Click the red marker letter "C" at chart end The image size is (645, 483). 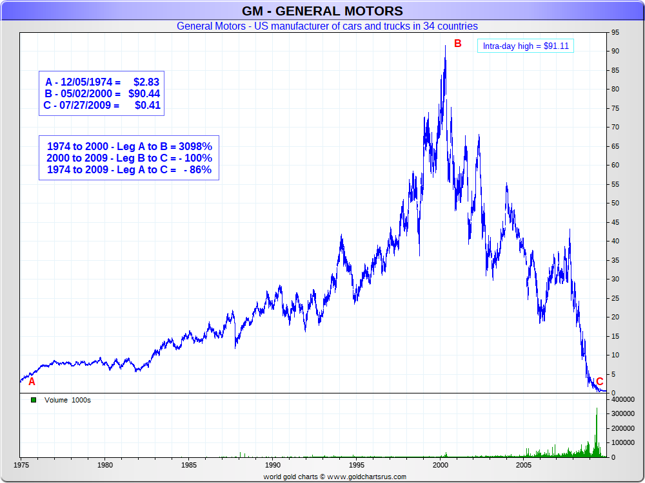599,381
